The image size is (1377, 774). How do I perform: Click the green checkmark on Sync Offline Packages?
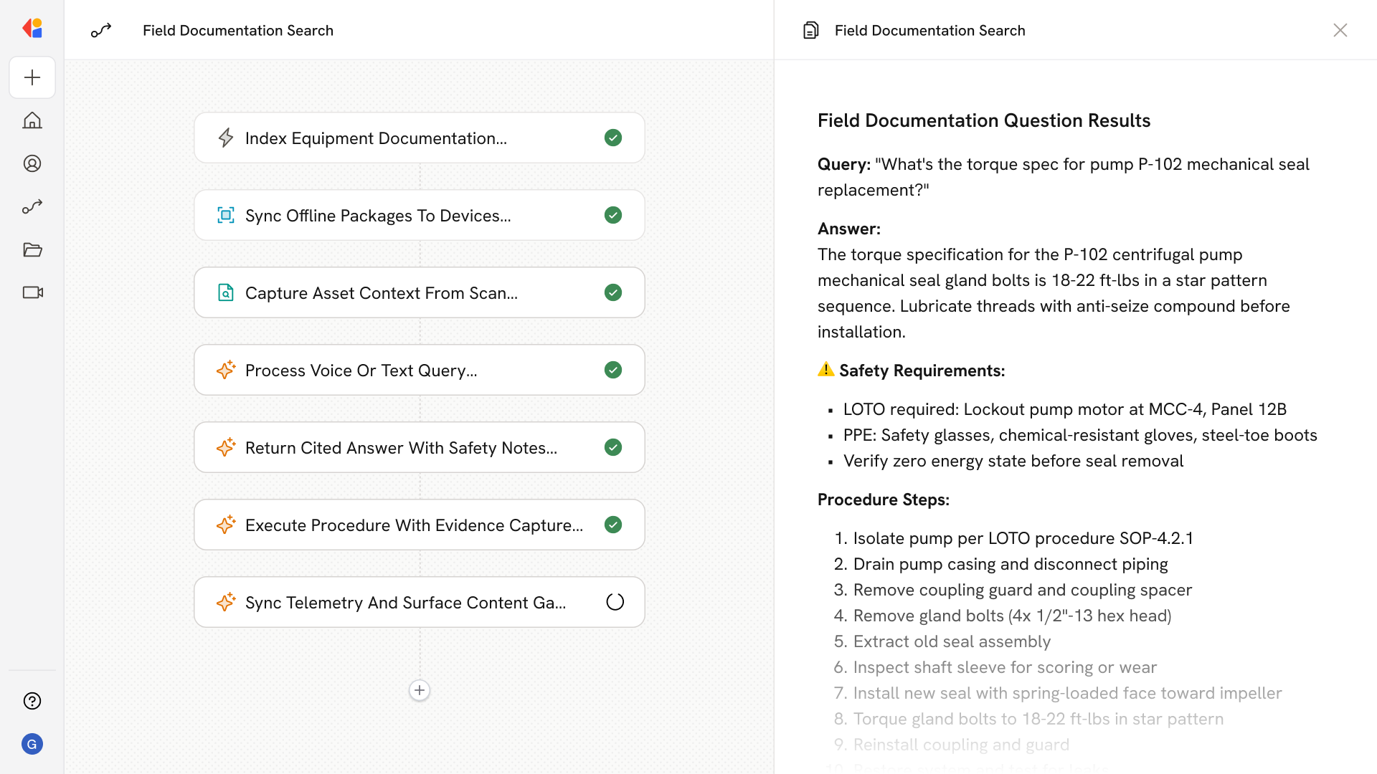613,215
